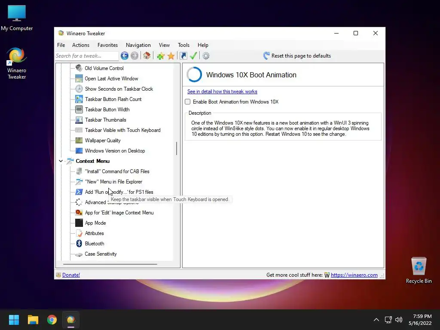Open the View menu

[164, 45]
